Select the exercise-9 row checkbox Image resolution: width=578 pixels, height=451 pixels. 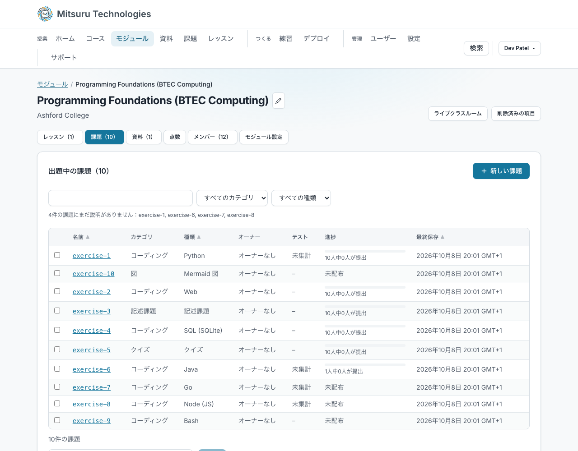click(x=57, y=420)
